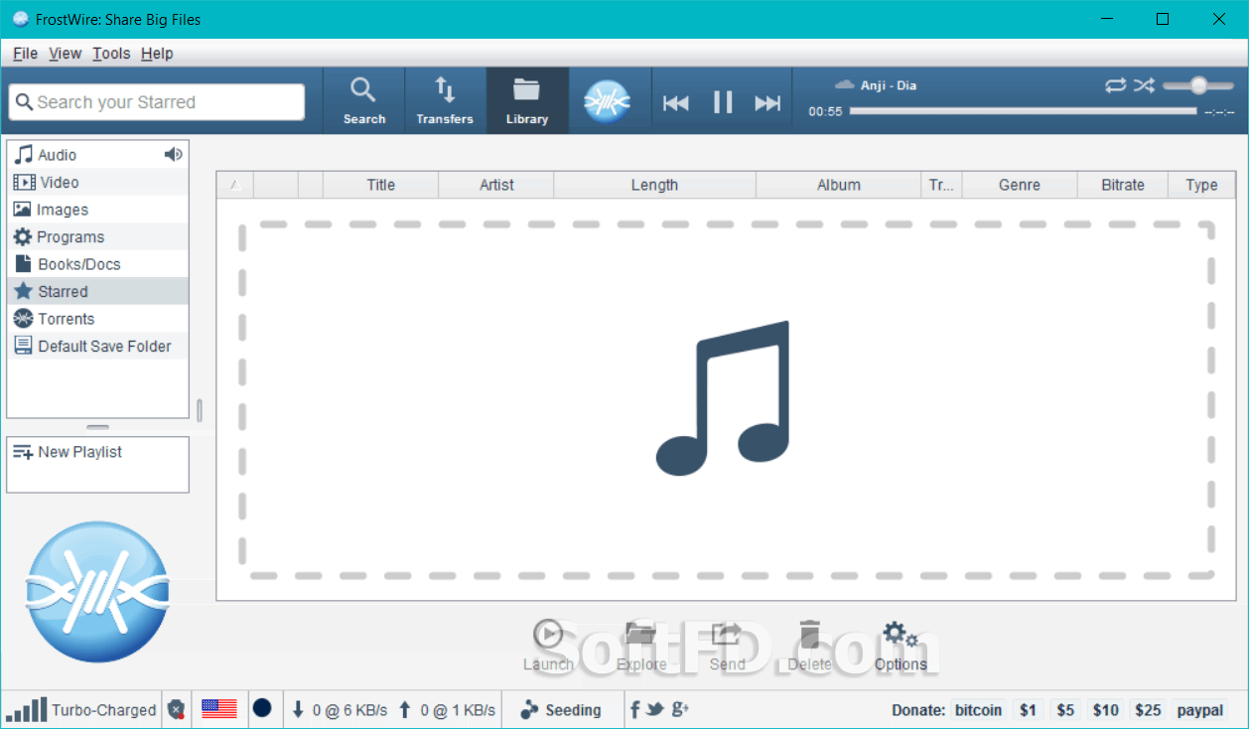Viewport: 1249px width, 729px height.
Task: Sort by Title column
Action: point(380,185)
